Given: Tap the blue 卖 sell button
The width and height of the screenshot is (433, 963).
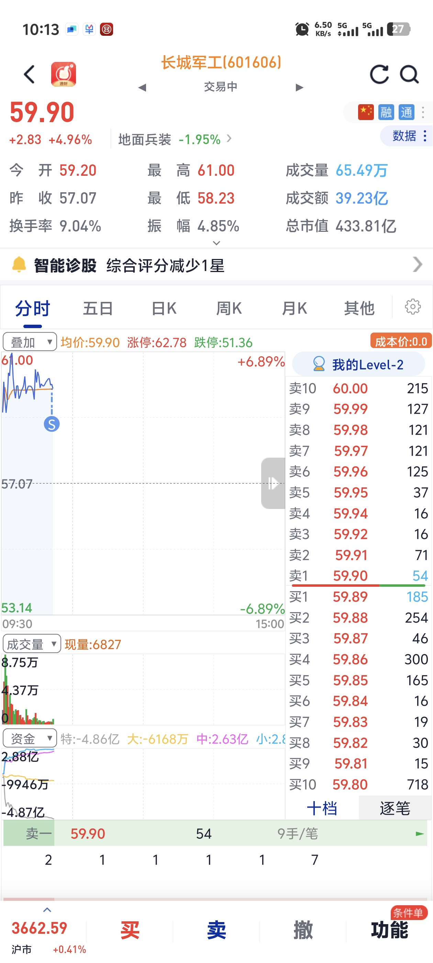Looking at the screenshot, I should (x=216, y=930).
